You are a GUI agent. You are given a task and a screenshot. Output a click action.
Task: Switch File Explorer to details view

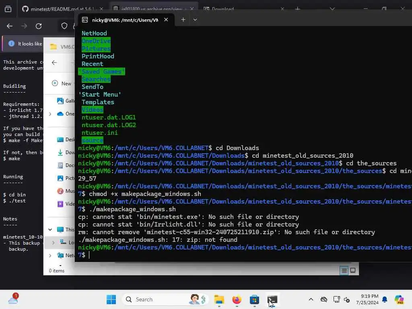coord(344,270)
